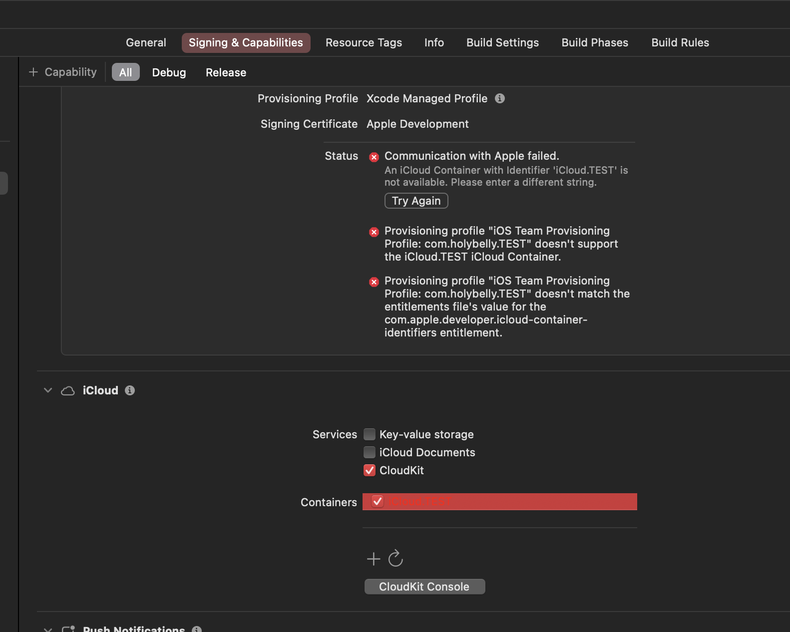Enable Key-value storage service

(x=370, y=434)
